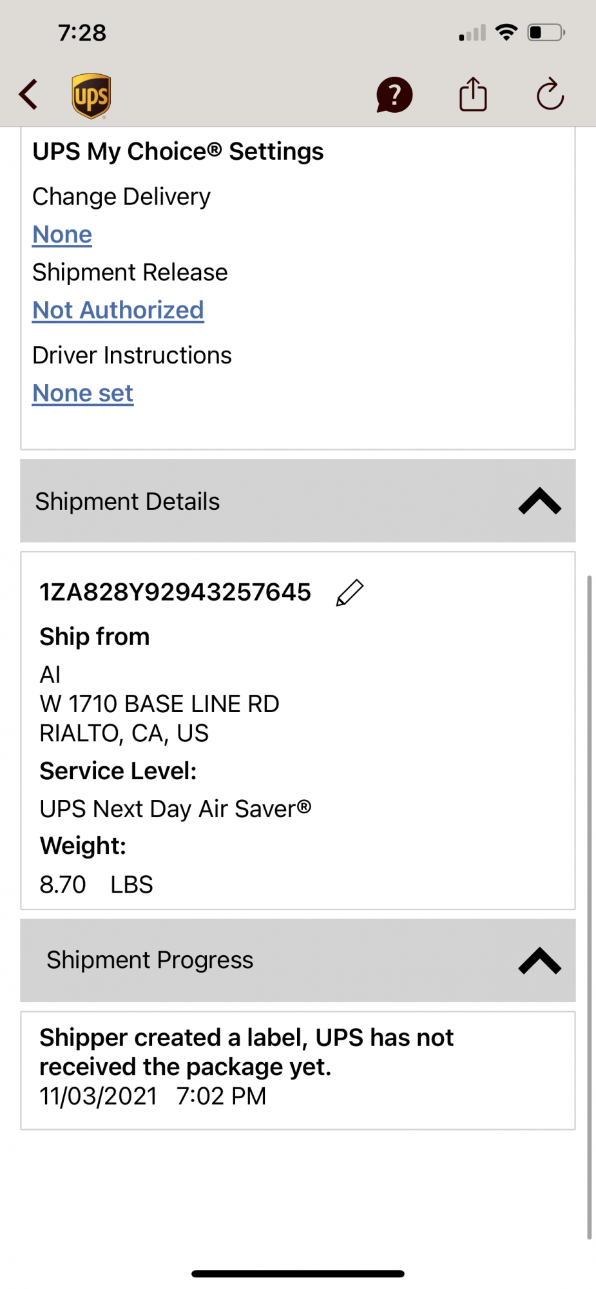The height and width of the screenshot is (1289, 596).
Task: Edit tracking number with pencil icon
Action: pyautogui.click(x=350, y=593)
